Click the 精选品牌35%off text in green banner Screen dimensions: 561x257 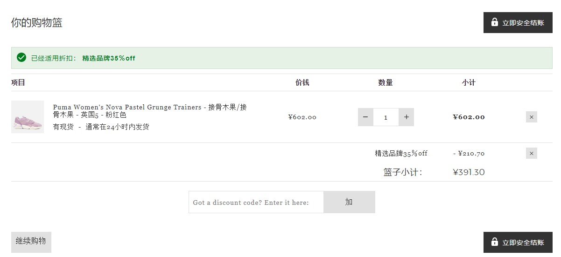109,58
